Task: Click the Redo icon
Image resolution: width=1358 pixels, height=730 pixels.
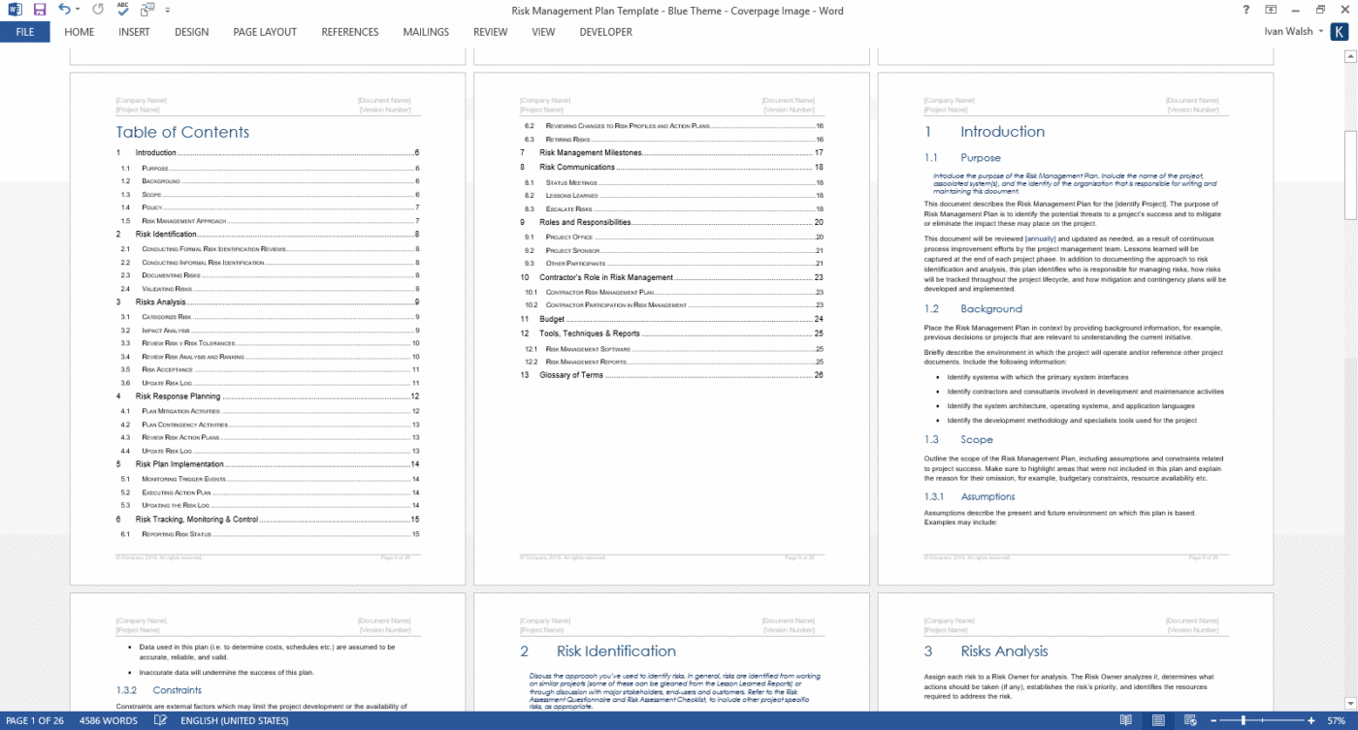Action: coord(97,9)
